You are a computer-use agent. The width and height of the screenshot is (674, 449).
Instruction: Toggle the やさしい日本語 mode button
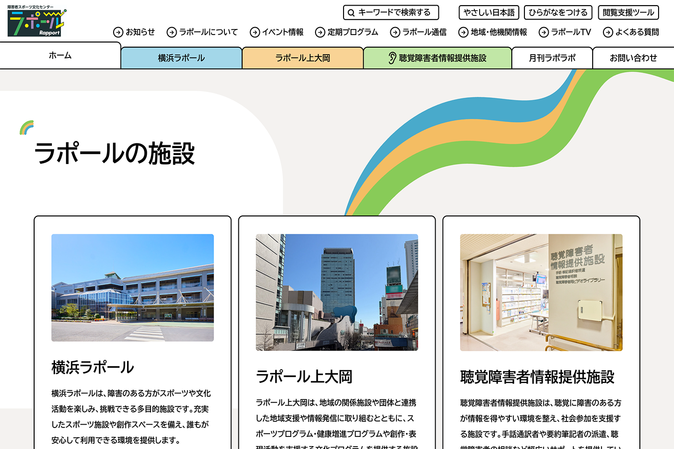tap(489, 13)
